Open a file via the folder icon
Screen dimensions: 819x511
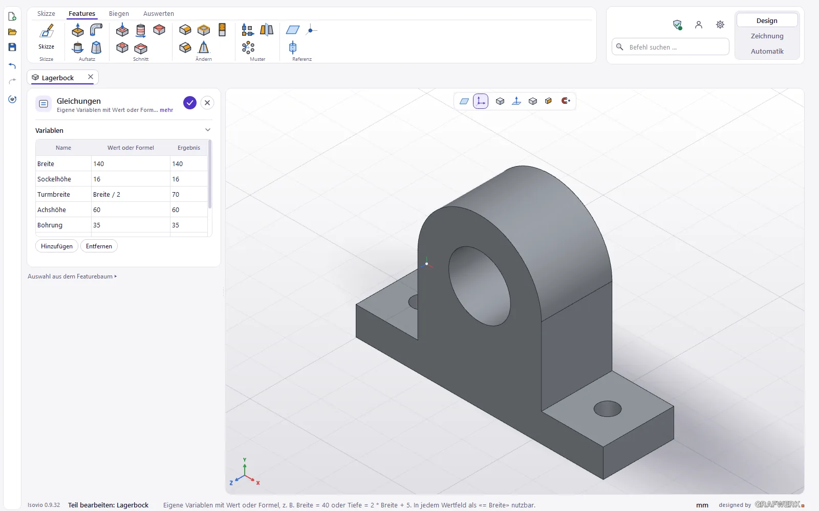tap(12, 32)
